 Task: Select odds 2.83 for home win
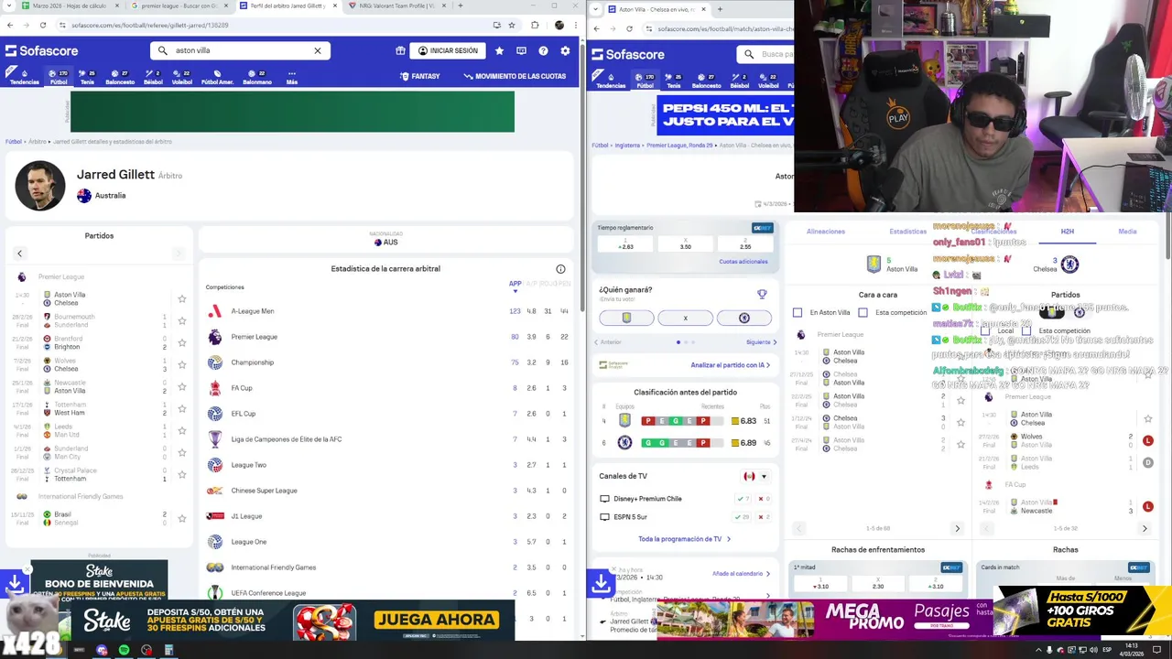[x=626, y=244]
